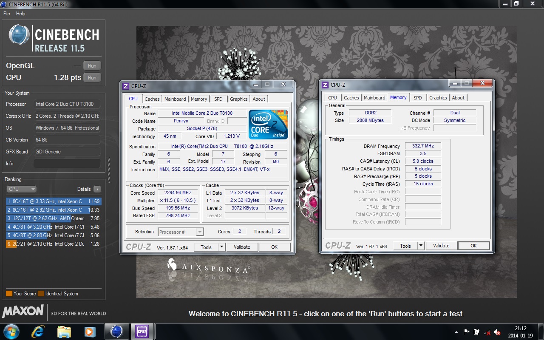Minimize the right CPU-Z window
Screen dimensions: 544x340
click(455, 83)
